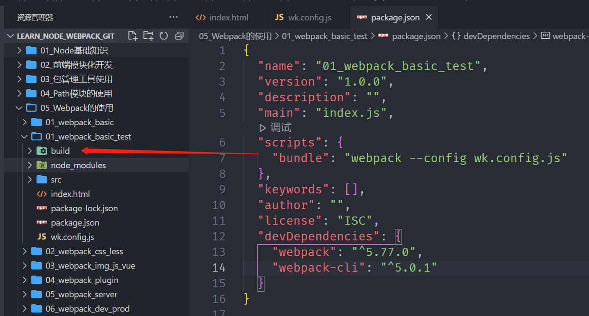The height and width of the screenshot is (316, 589).
Task: Click the build folder gear icon
Action: point(42,151)
